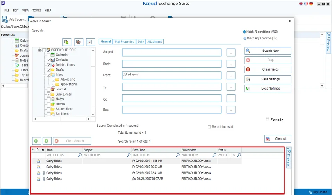Click the Buy Online cart icon
This screenshot has width=332, height=195.
(x=311, y=192)
